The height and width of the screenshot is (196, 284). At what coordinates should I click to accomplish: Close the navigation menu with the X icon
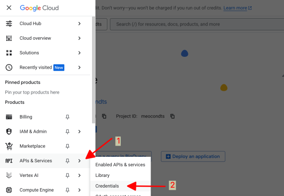tap(9, 8)
